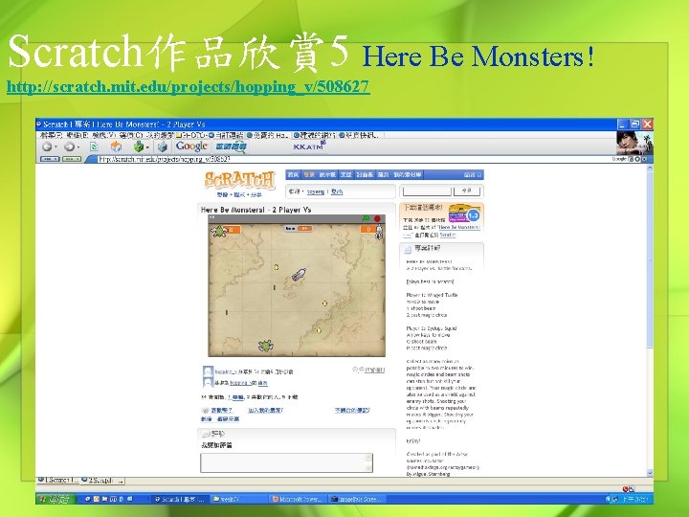
Task: Click the KKATM logo in toolbar
Action: pos(308,146)
